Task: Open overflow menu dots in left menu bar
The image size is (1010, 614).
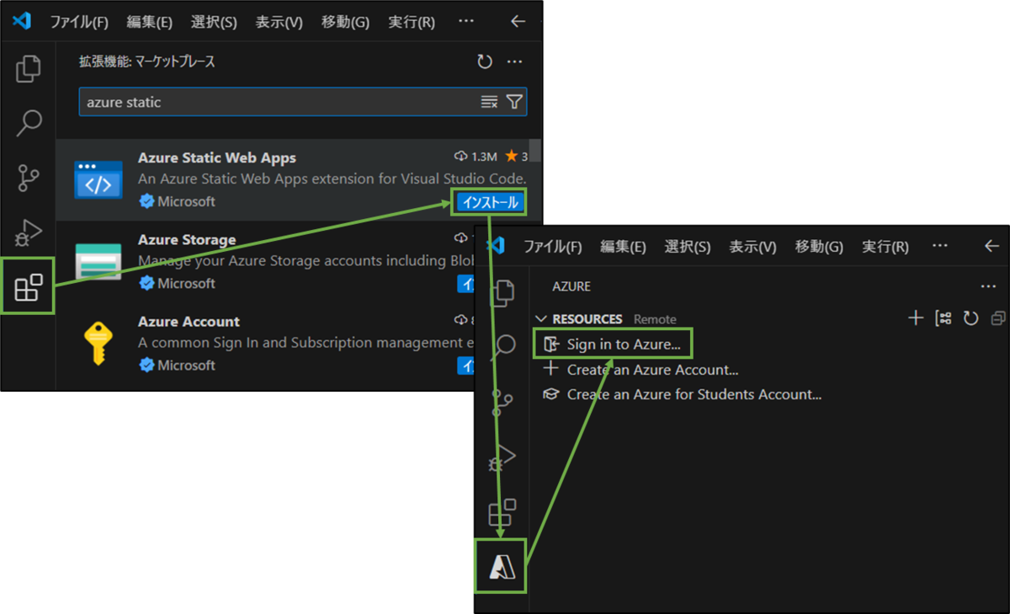Action: point(465,22)
